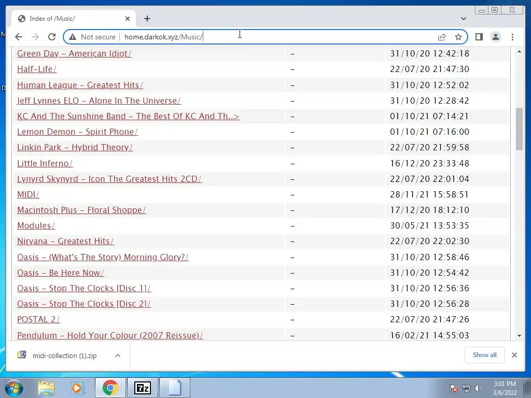Reload the Index of /Music/ page
Screen dimensions: 531x398
pos(52,37)
